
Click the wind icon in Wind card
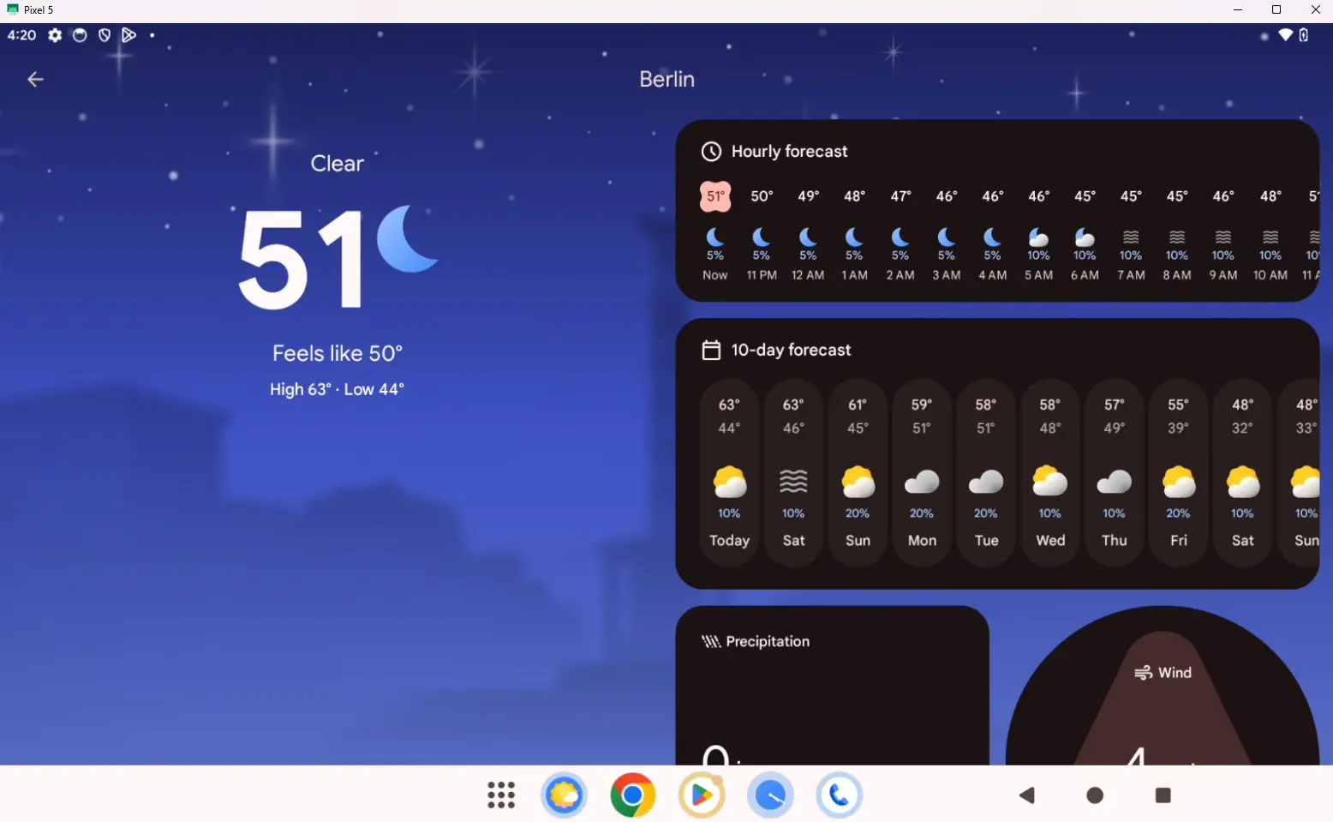(x=1143, y=673)
